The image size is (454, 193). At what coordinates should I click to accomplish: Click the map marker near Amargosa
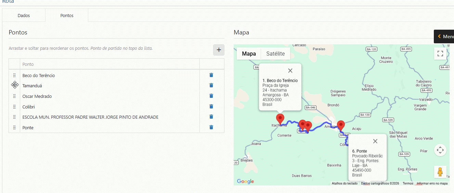pyautogui.click(x=340, y=126)
